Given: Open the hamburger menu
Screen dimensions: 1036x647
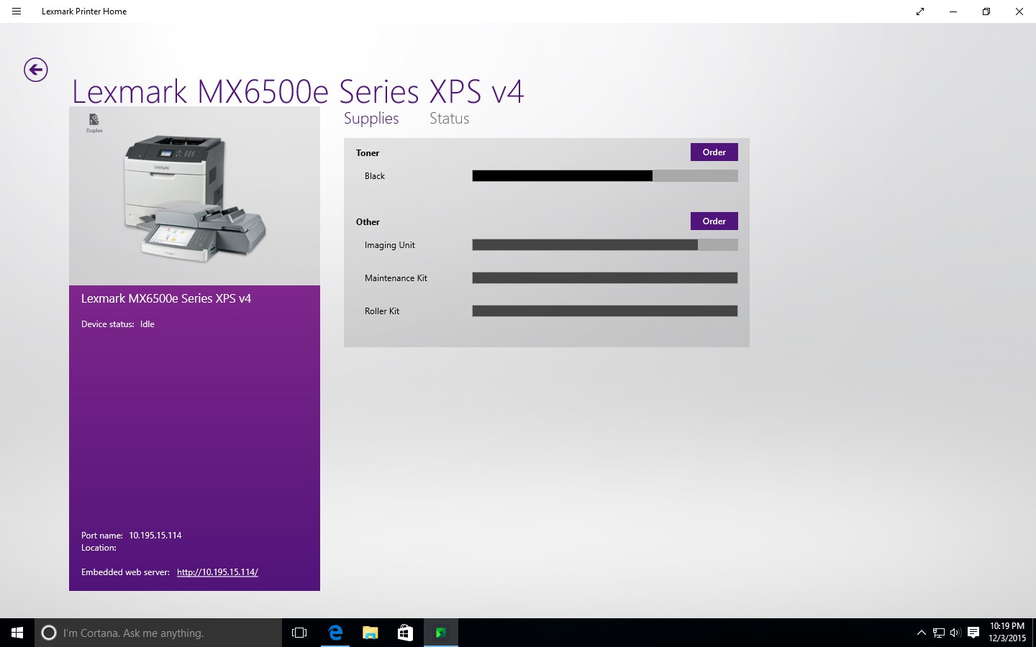Looking at the screenshot, I should pyautogui.click(x=17, y=12).
